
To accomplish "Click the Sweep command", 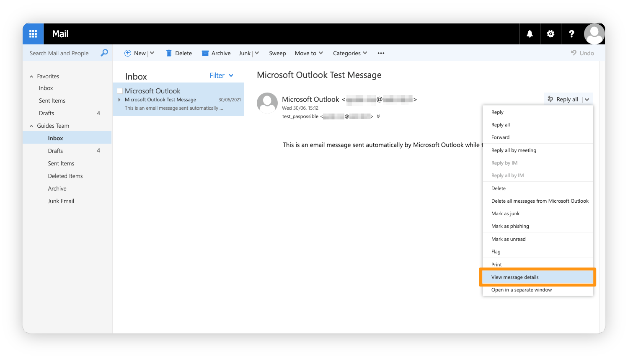I will click(x=277, y=53).
